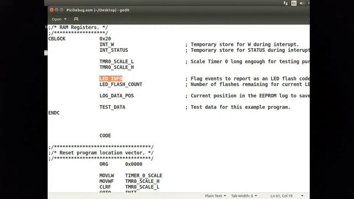This screenshot has width=354, height=199.
Task: Click the Reset program location vector comment
Action: tap(101, 153)
